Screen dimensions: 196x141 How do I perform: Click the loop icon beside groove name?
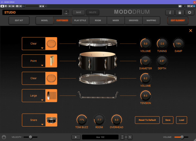[x=130, y=137]
